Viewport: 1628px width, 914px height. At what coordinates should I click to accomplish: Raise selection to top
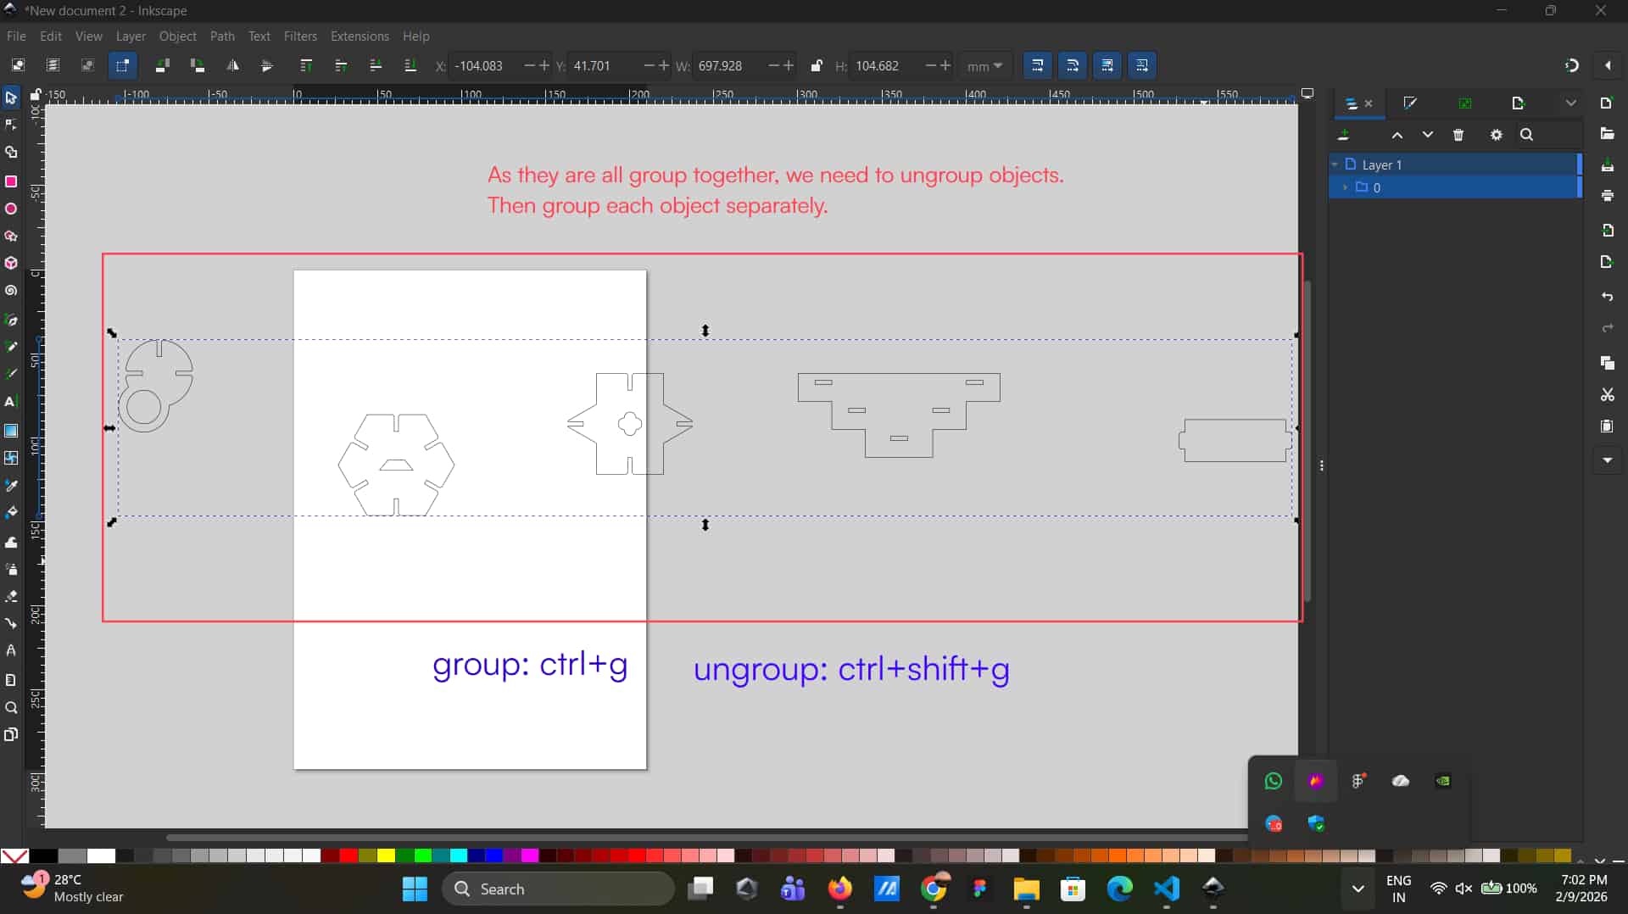tap(306, 65)
